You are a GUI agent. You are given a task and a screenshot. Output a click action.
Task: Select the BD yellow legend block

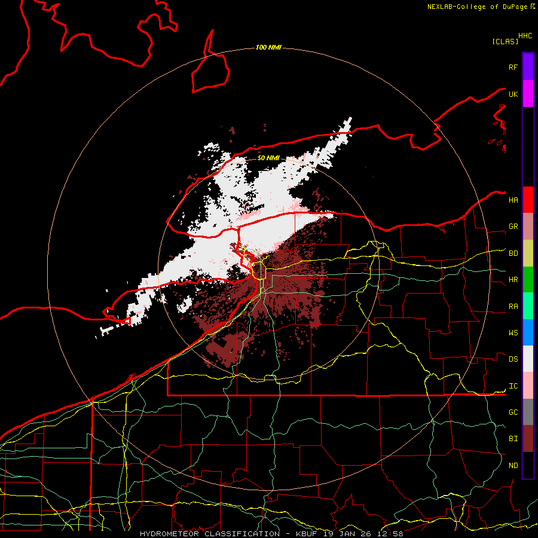point(528,253)
